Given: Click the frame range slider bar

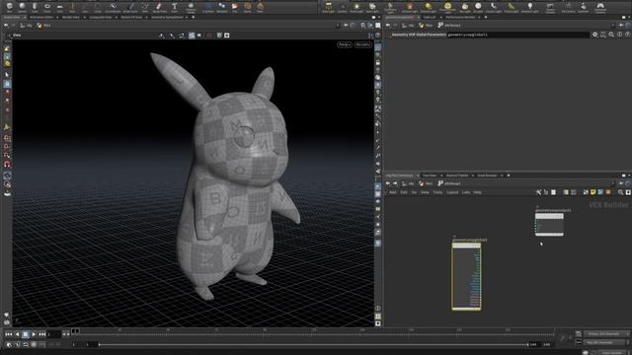Looking at the screenshot, I should coord(313,344).
